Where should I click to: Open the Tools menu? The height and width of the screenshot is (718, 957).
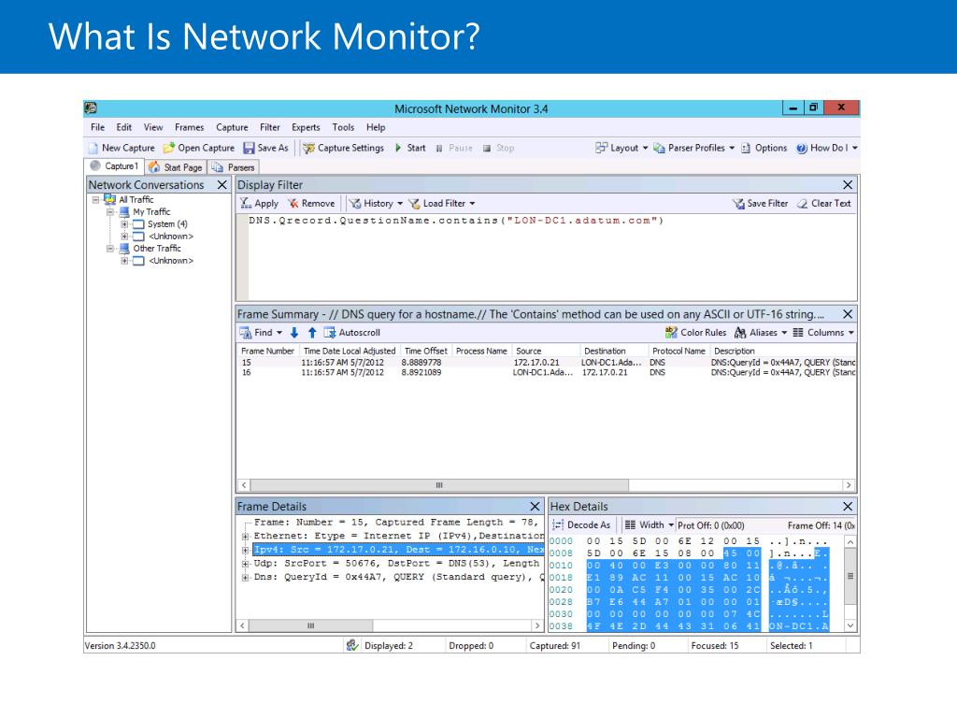tap(343, 127)
